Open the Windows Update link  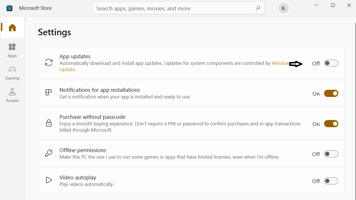[x=67, y=69]
